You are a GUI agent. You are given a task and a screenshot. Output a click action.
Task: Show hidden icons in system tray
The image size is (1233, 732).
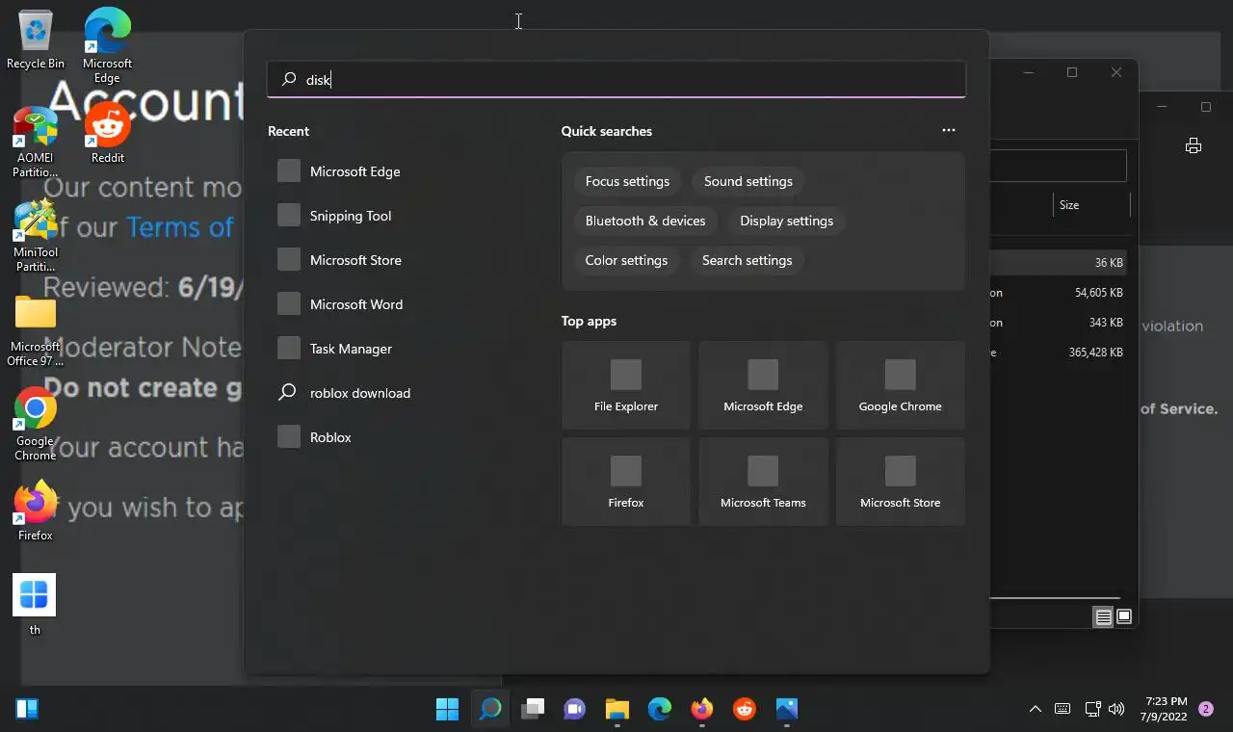pos(1036,710)
